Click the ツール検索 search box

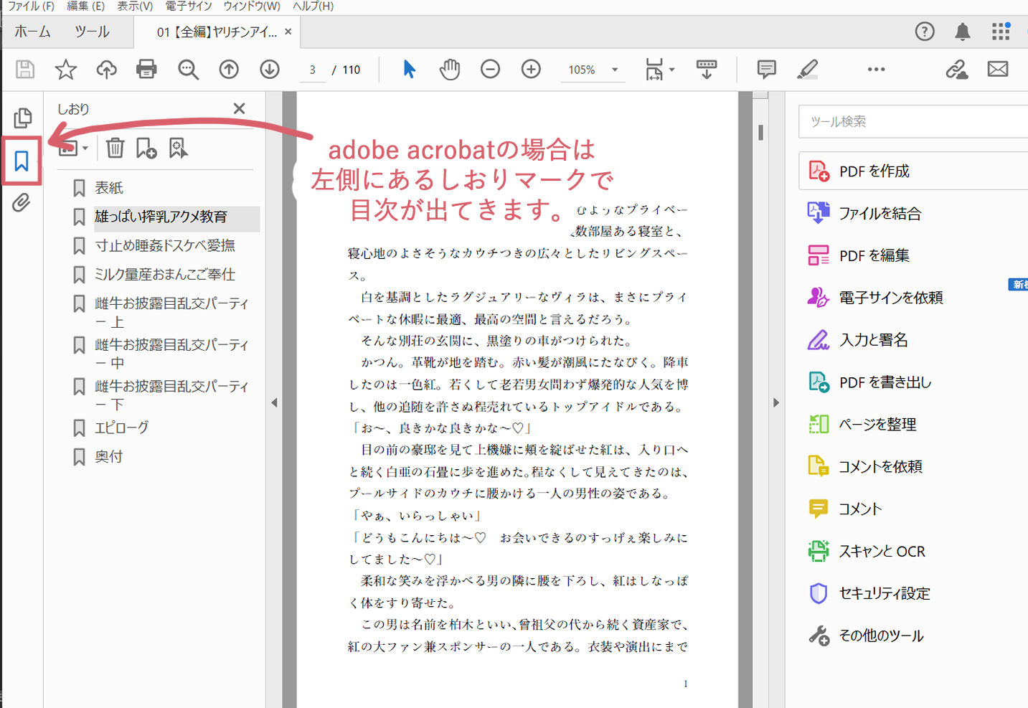pyautogui.click(x=913, y=121)
